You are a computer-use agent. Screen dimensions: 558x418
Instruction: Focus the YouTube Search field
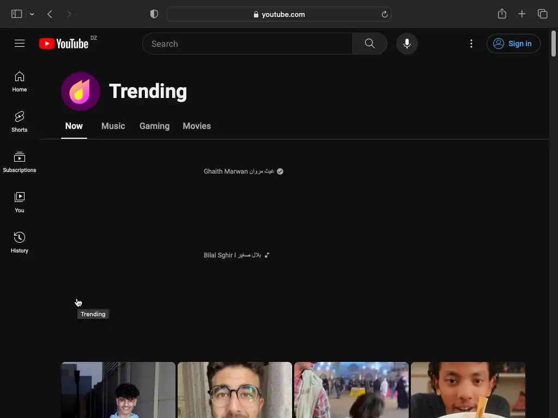click(x=248, y=44)
